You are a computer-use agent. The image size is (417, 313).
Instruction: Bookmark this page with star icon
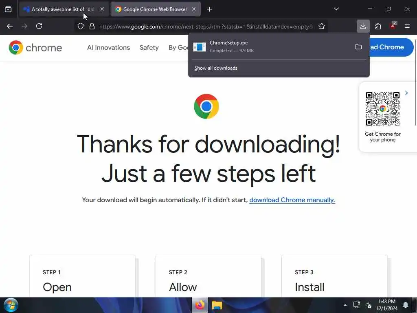tap(322, 26)
